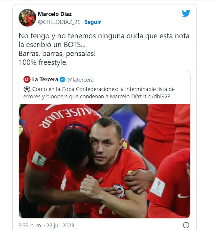
Task: Open Marcelo Diaz's profile avatar
Action: [x=27, y=18]
